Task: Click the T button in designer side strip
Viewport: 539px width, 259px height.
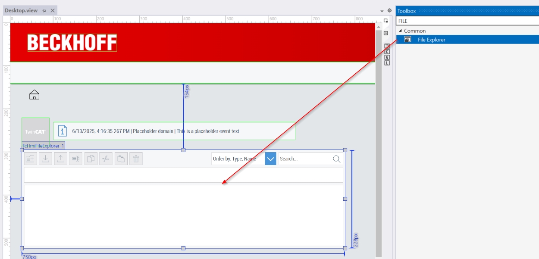Action: click(387, 46)
